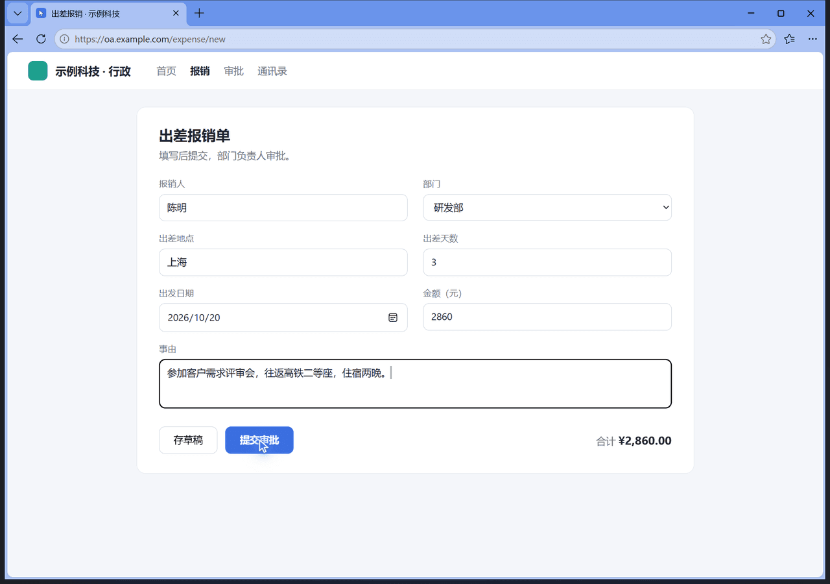This screenshot has width=830, height=584.
Task: Open a new tab with the plus icon
Action: pos(199,13)
